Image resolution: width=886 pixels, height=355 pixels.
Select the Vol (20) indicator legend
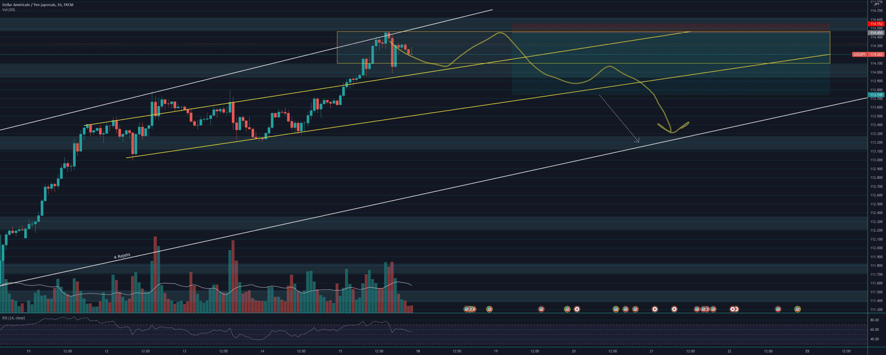tap(8, 10)
